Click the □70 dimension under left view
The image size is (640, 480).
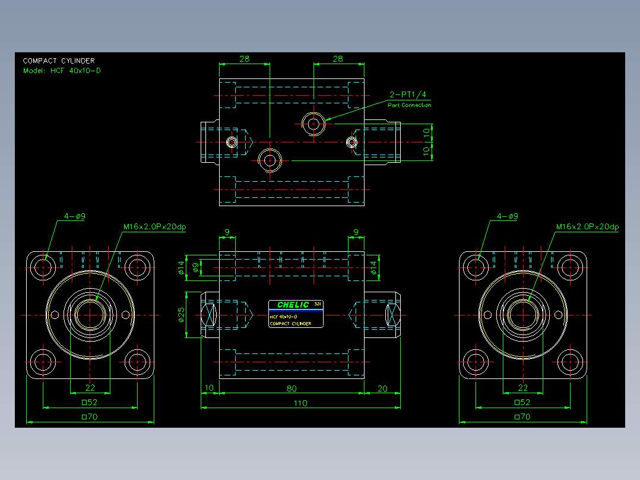pos(90,417)
